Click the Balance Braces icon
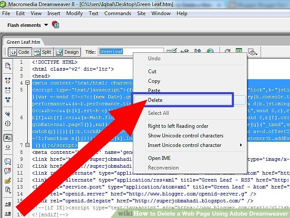 coord(8,124)
